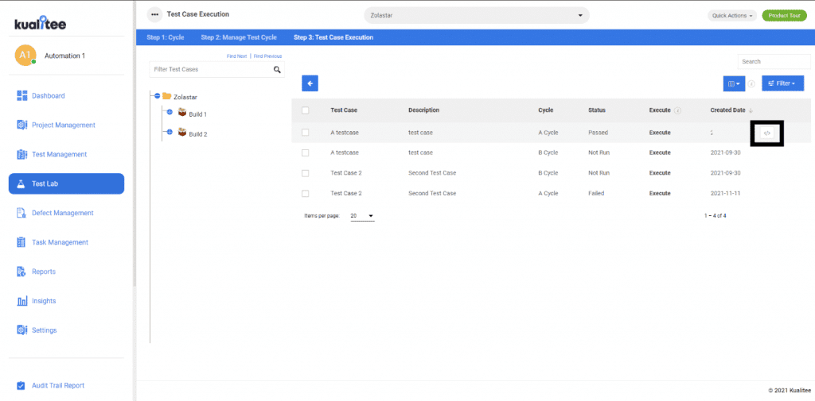
Task: Open the Zolastar project dropdown
Action: [476, 15]
